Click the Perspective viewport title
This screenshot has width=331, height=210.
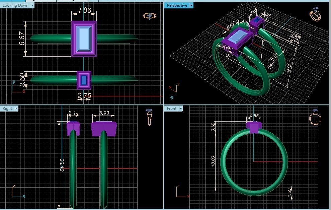coord(177,5)
